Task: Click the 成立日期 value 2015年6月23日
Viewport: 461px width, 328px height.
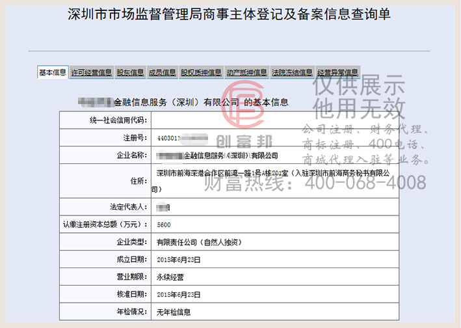Action: (x=178, y=260)
